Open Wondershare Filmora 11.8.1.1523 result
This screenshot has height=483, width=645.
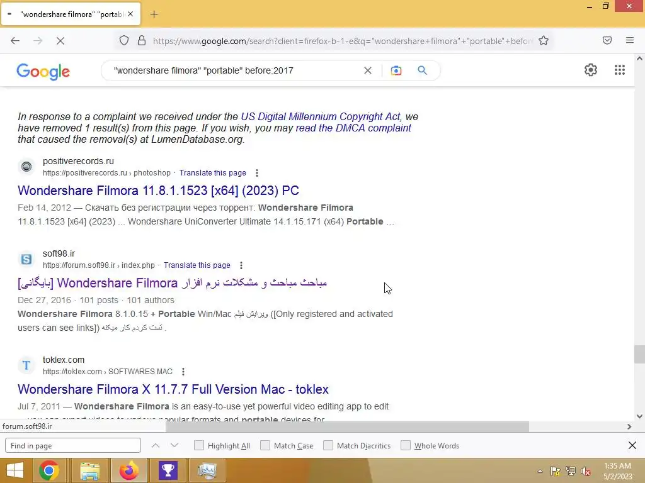pos(158,191)
